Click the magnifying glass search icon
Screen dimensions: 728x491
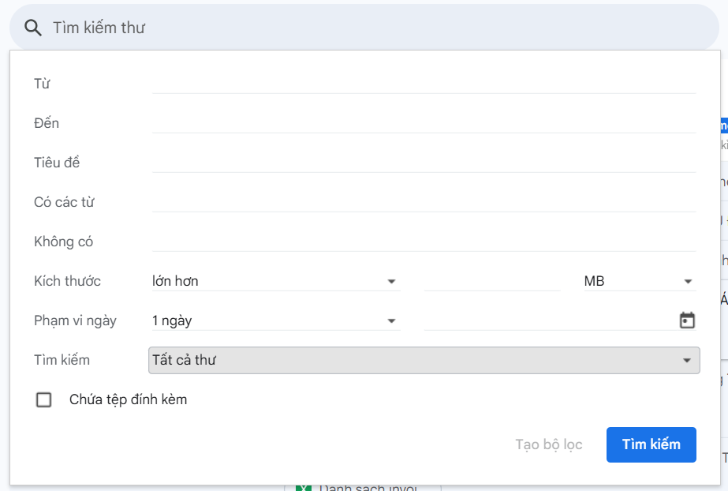tap(33, 28)
